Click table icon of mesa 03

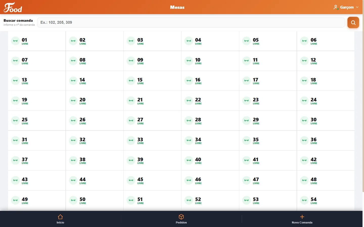pos(131,41)
